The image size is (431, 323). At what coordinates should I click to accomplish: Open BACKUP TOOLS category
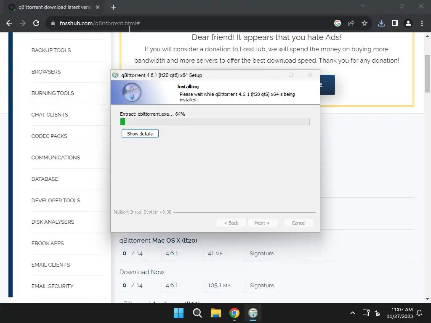[51, 50]
